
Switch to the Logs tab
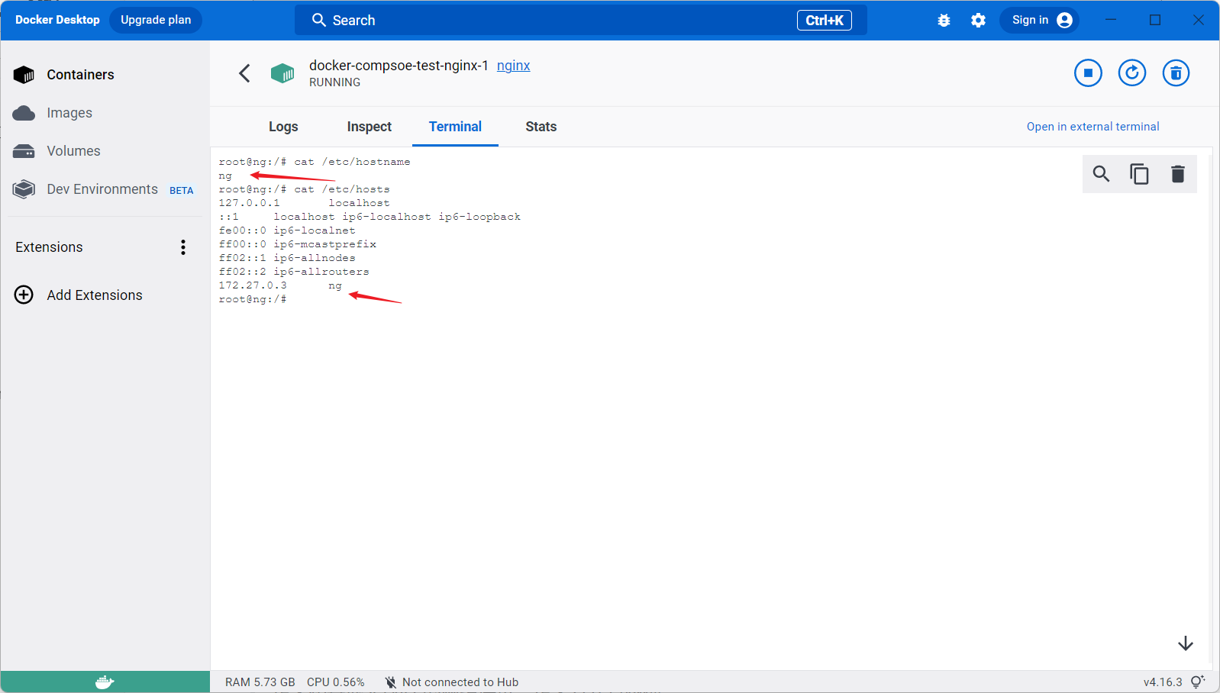pyautogui.click(x=283, y=127)
